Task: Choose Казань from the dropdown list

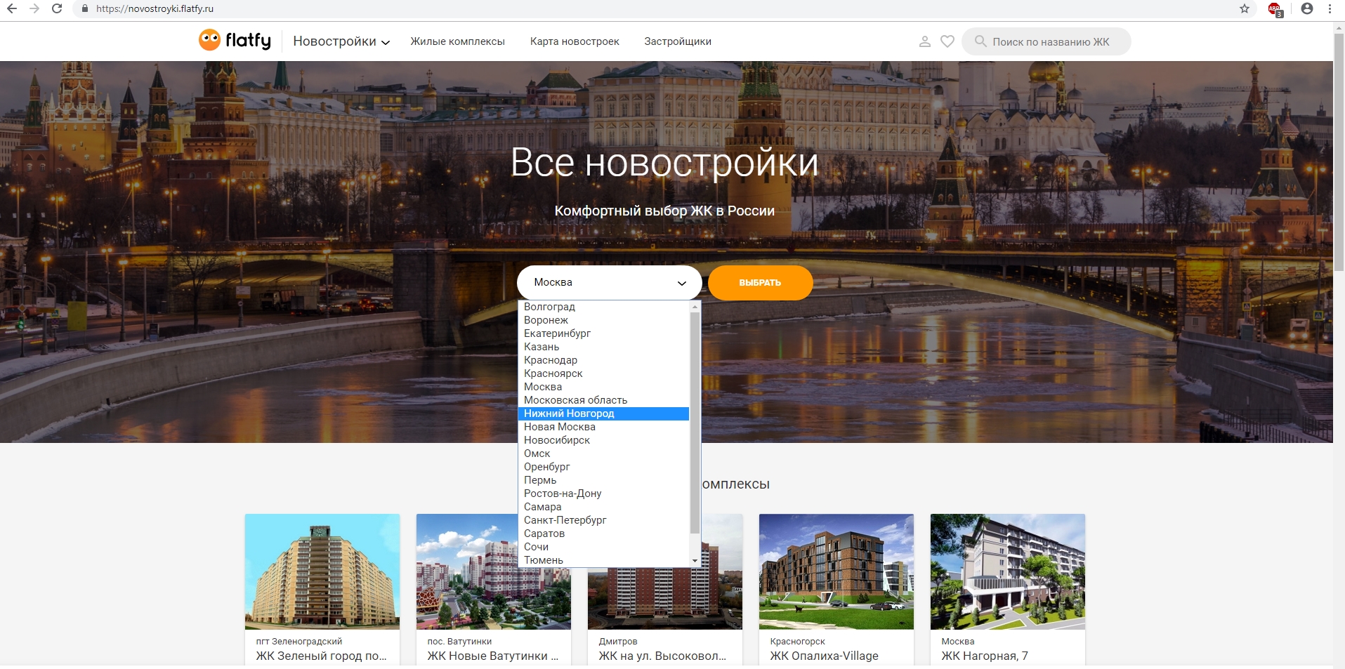Action: pos(604,347)
